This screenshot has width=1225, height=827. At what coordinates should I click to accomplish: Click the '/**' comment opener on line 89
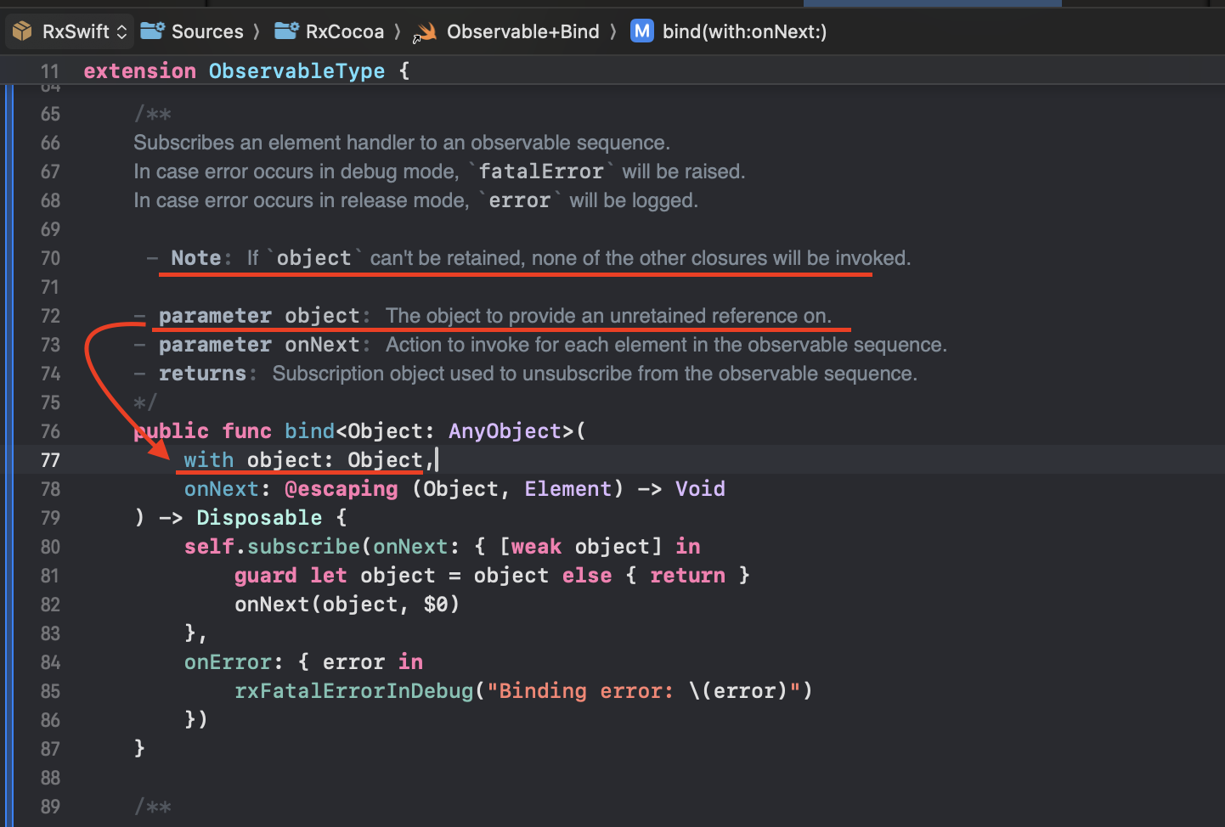[x=153, y=807]
